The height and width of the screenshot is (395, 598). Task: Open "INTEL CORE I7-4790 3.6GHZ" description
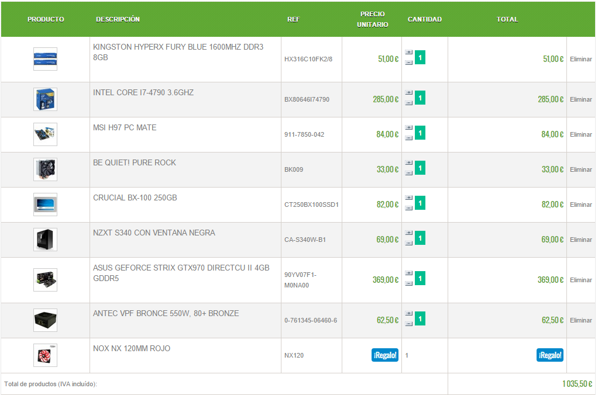pos(143,92)
